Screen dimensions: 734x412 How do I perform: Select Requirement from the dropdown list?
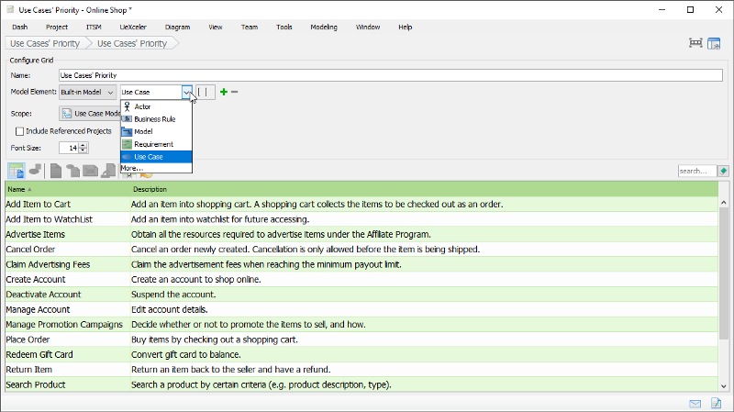pyautogui.click(x=153, y=144)
